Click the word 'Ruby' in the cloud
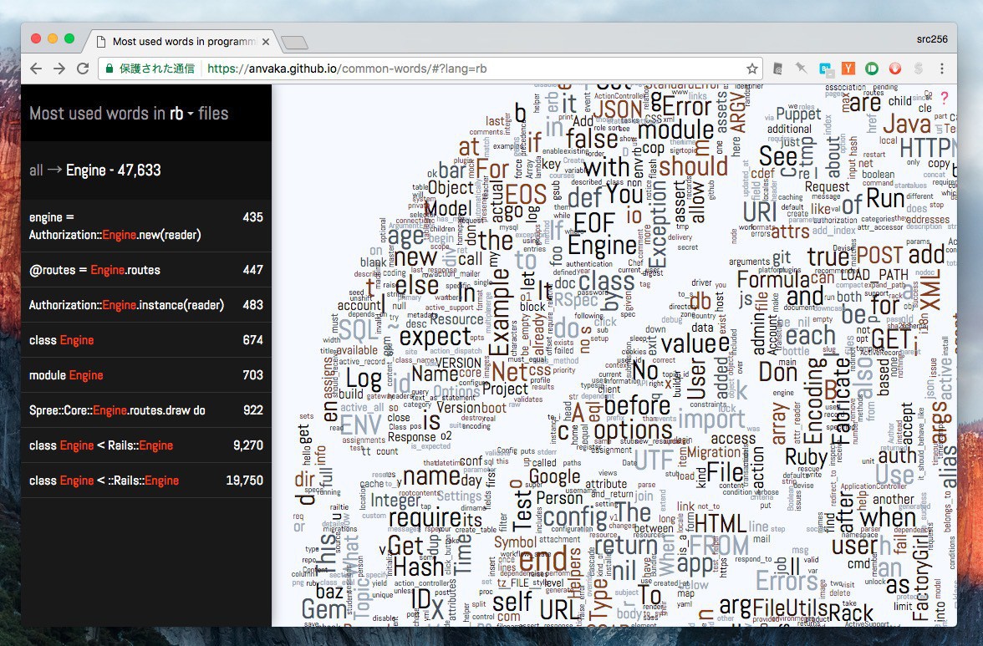 click(806, 458)
